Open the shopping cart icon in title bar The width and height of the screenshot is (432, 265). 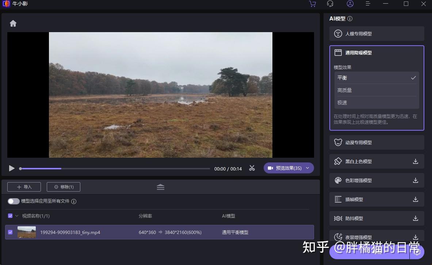coord(312,4)
